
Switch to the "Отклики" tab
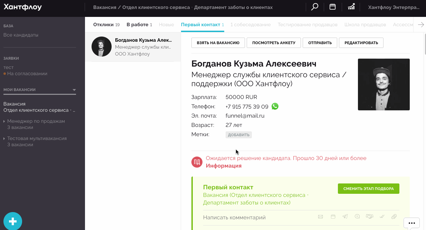pos(103,25)
